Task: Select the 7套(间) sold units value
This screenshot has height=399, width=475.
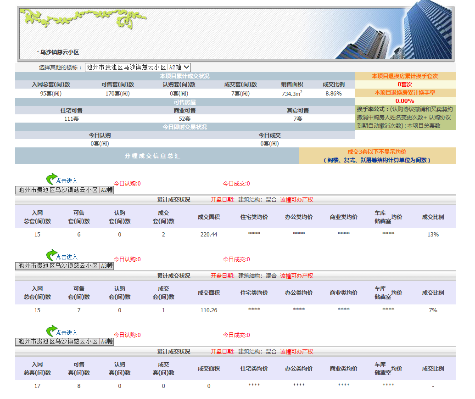Action: (x=240, y=94)
